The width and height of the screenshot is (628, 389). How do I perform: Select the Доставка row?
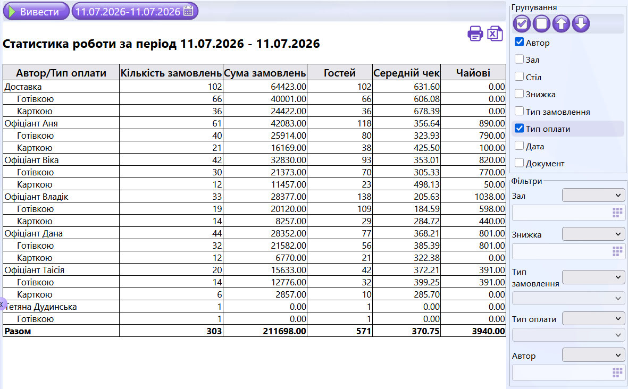(254, 87)
